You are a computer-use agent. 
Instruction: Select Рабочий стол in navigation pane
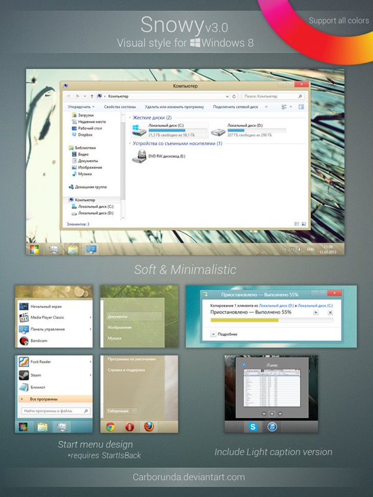coord(87,128)
